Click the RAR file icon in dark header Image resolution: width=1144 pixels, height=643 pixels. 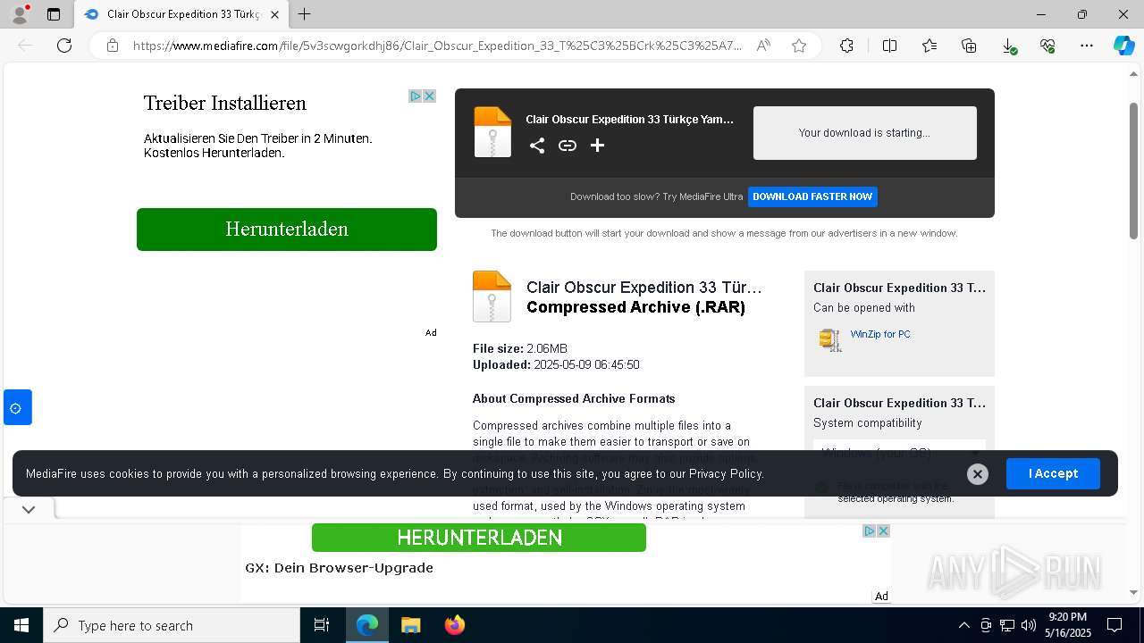pos(492,132)
